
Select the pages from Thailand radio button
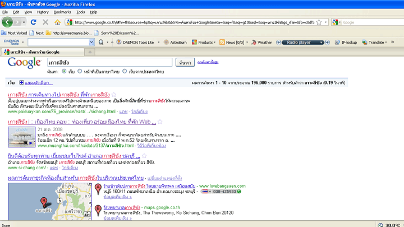pos(125,71)
